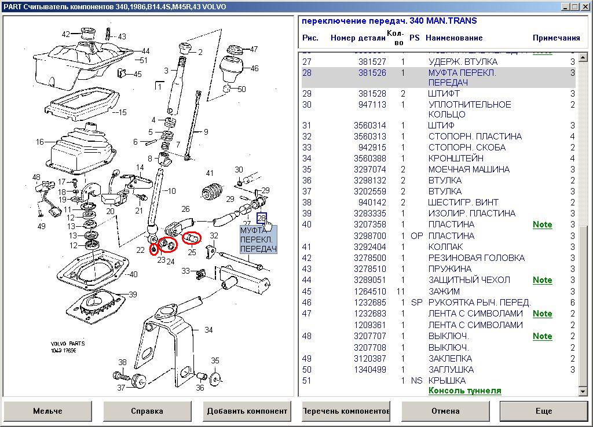This screenshot has height=427, width=593.
Task: Click the boxed callout number 28 in diagram
Action: pos(262,218)
